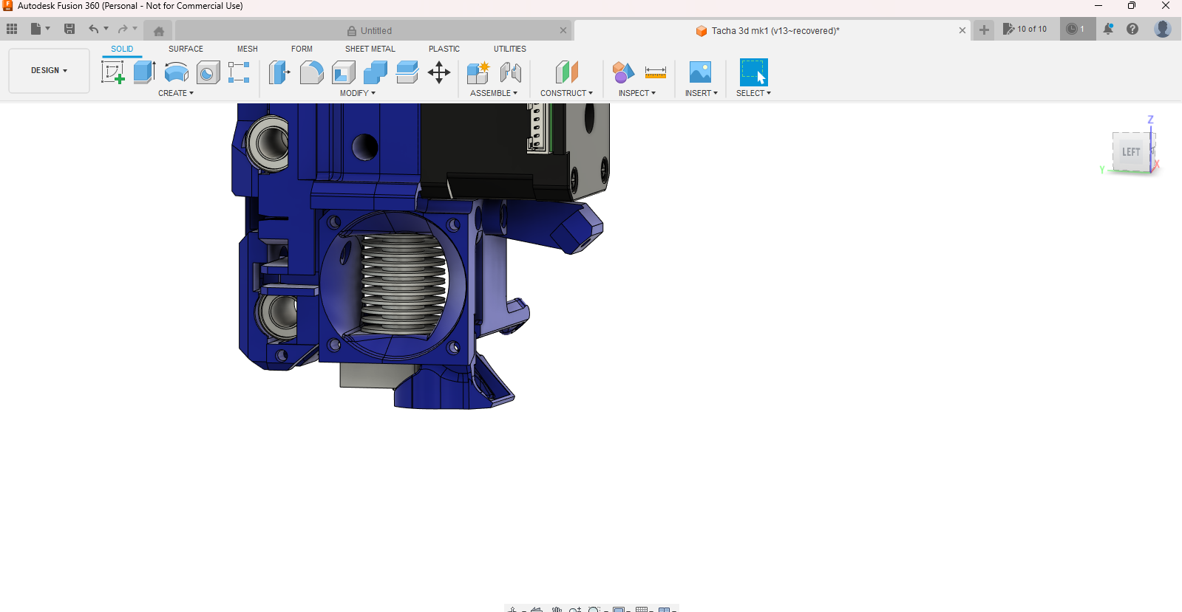Select the Hole tool
The width and height of the screenshot is (1182, 612).
[x=208, y=72]
